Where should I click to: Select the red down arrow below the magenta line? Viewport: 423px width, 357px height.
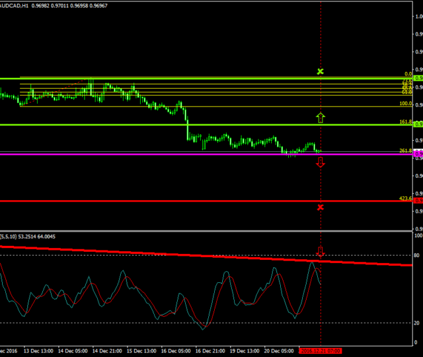click(321, 162)
